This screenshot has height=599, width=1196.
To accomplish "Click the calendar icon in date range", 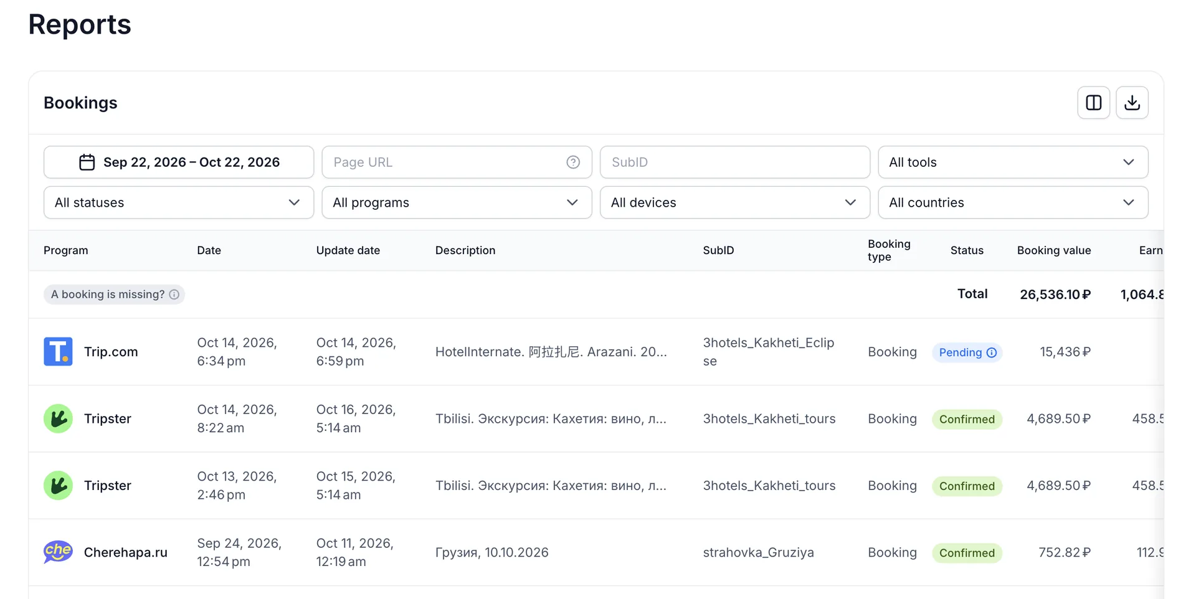I will coord(87,163).
